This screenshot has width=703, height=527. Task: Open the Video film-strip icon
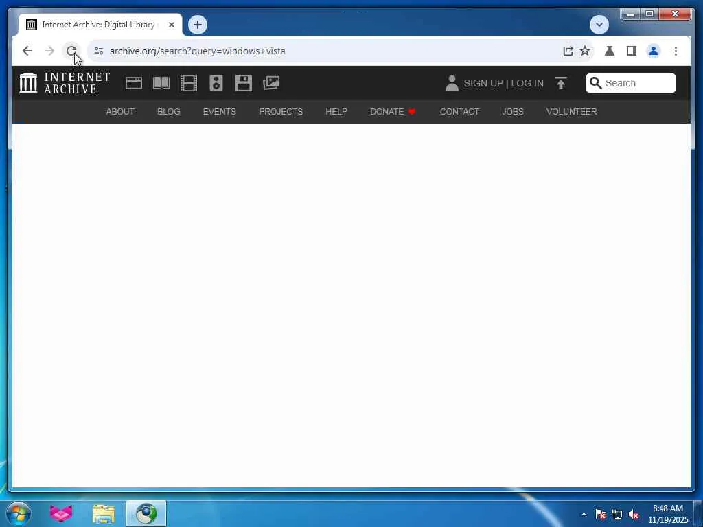(189, 83)
